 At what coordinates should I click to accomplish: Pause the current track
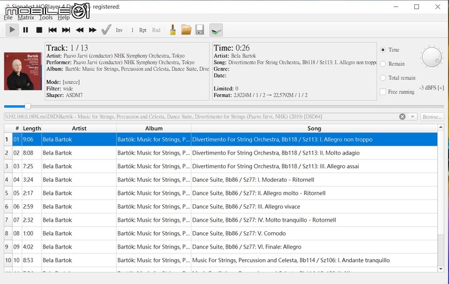click(x=26, y=30)
